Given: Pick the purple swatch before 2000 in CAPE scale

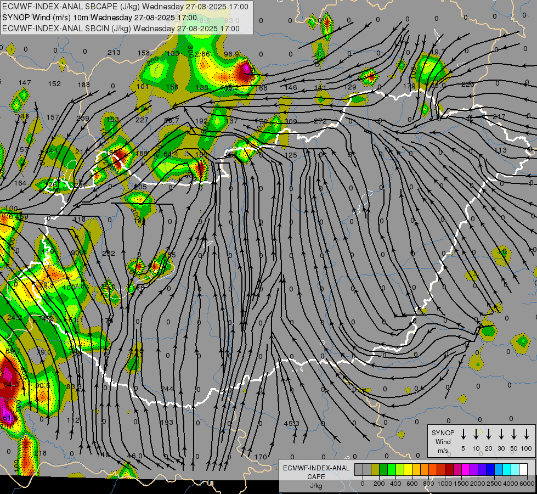Looking at the screenshot, I should pyautogui.click(x=474, y=470).
